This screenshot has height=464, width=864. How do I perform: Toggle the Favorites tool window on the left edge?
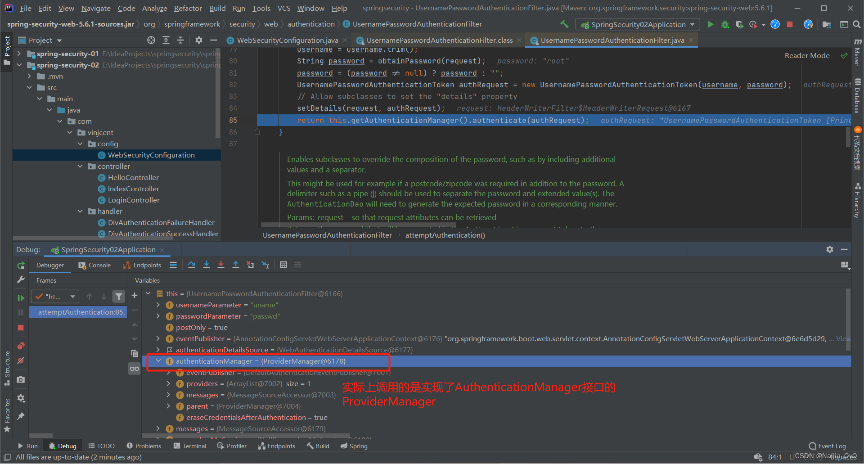[7, 414]
